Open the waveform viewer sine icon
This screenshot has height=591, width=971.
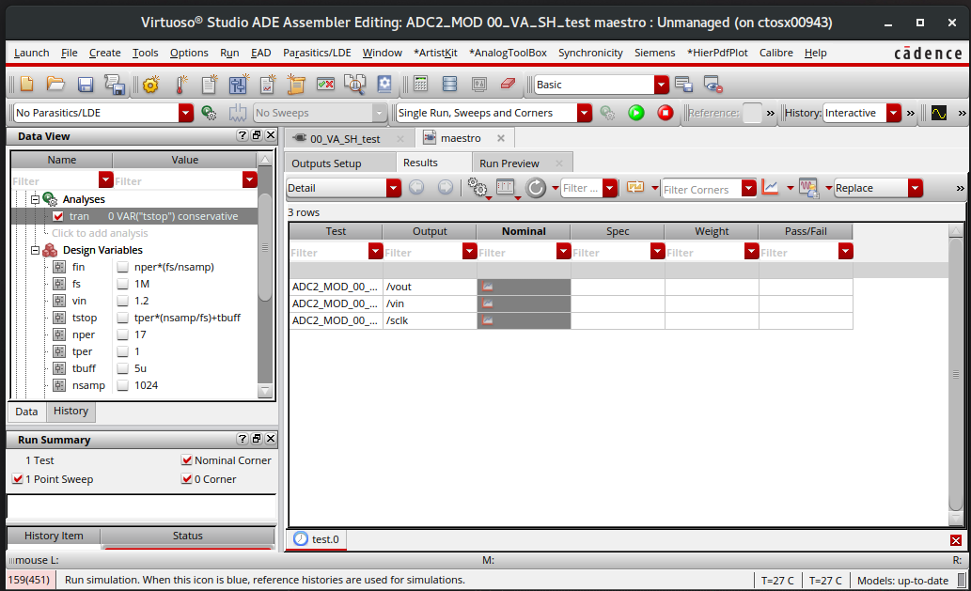(x=938, y=113)
